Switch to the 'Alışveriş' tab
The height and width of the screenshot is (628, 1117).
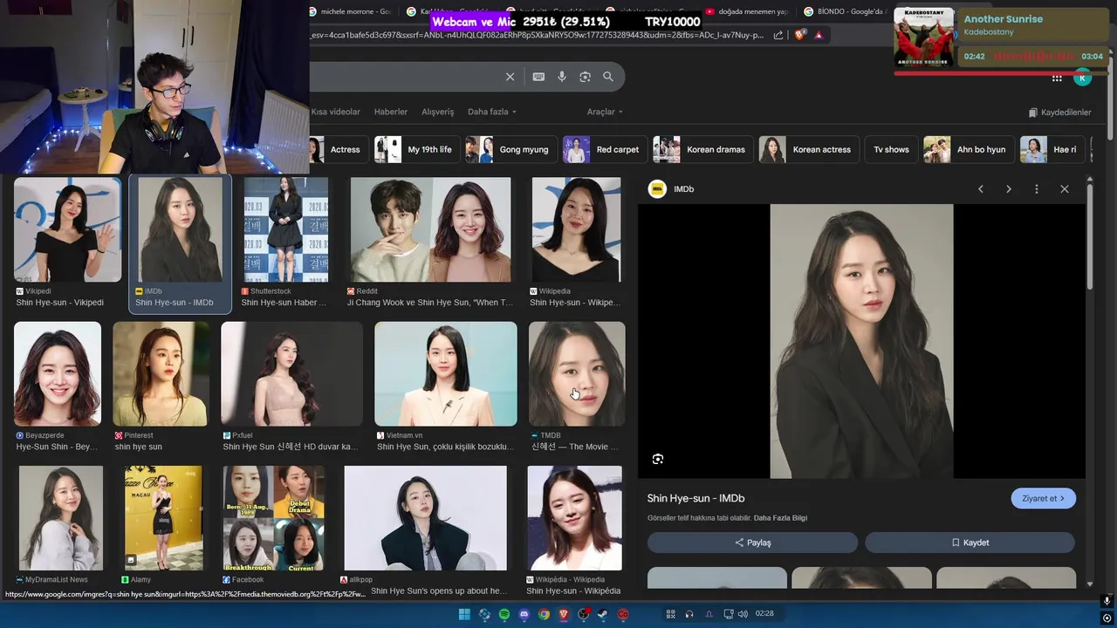pyautogui.click(x=438, y=112)
